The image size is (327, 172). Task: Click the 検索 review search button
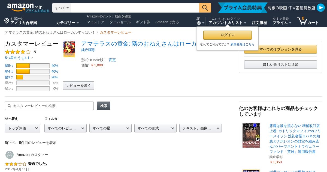pos(104,106)
